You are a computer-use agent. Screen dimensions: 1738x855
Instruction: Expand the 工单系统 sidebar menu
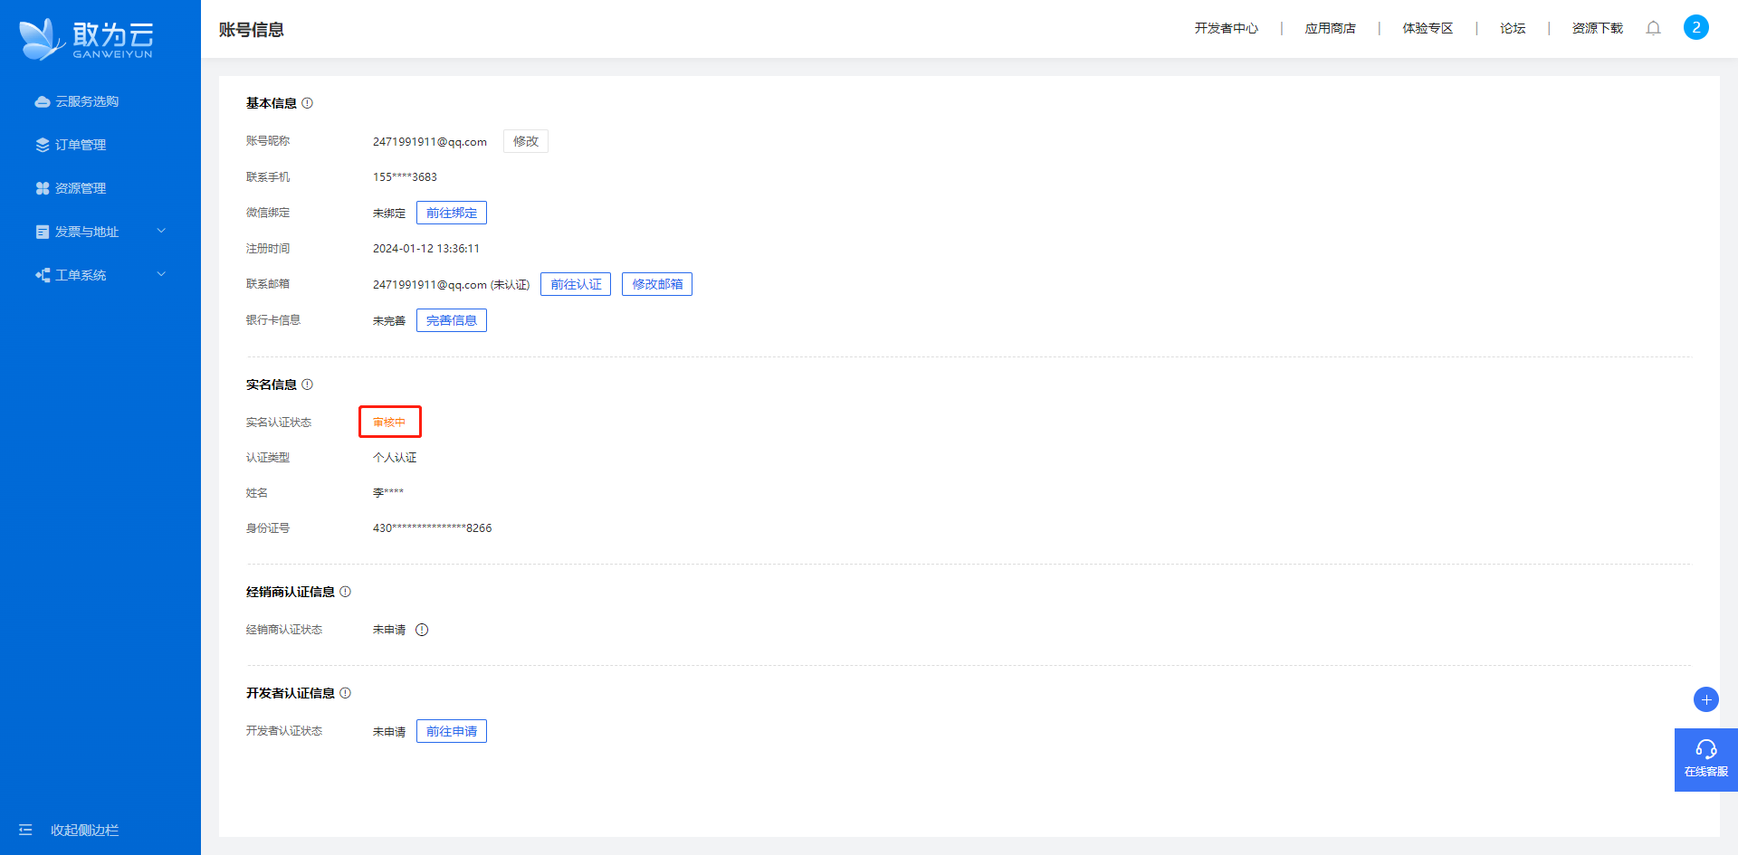coord(100,275)
